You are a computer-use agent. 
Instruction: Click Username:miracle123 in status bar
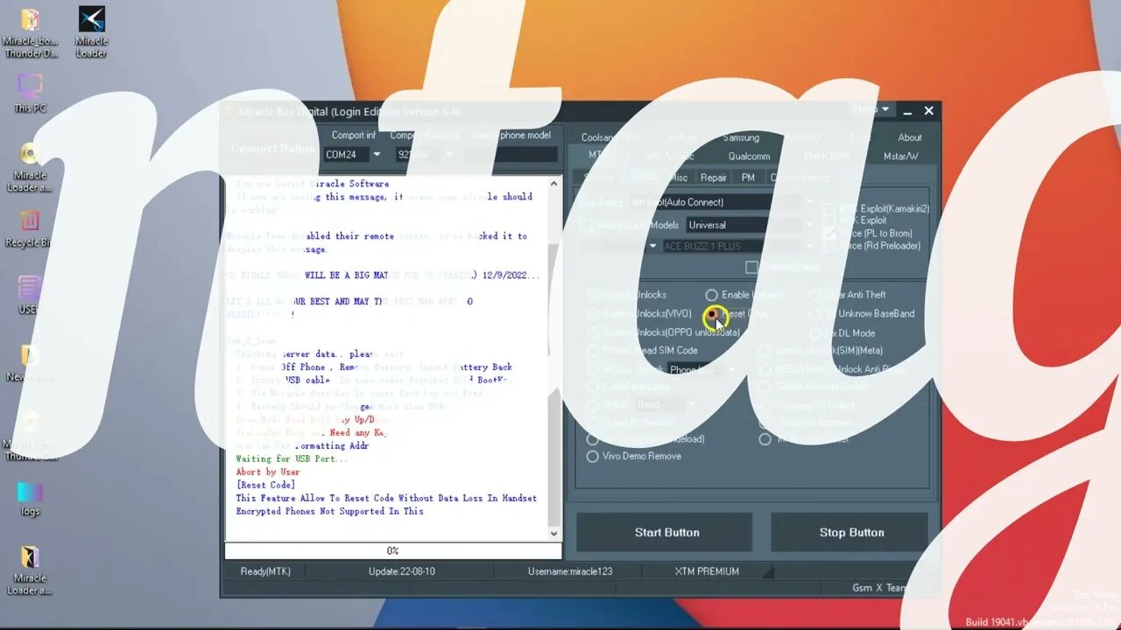(x=570, y=571)
